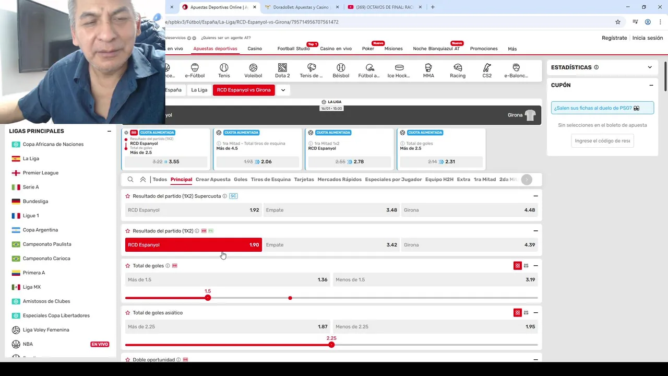Open the Poker menu item
Screen dimensions: 668x376
[368, 49]
